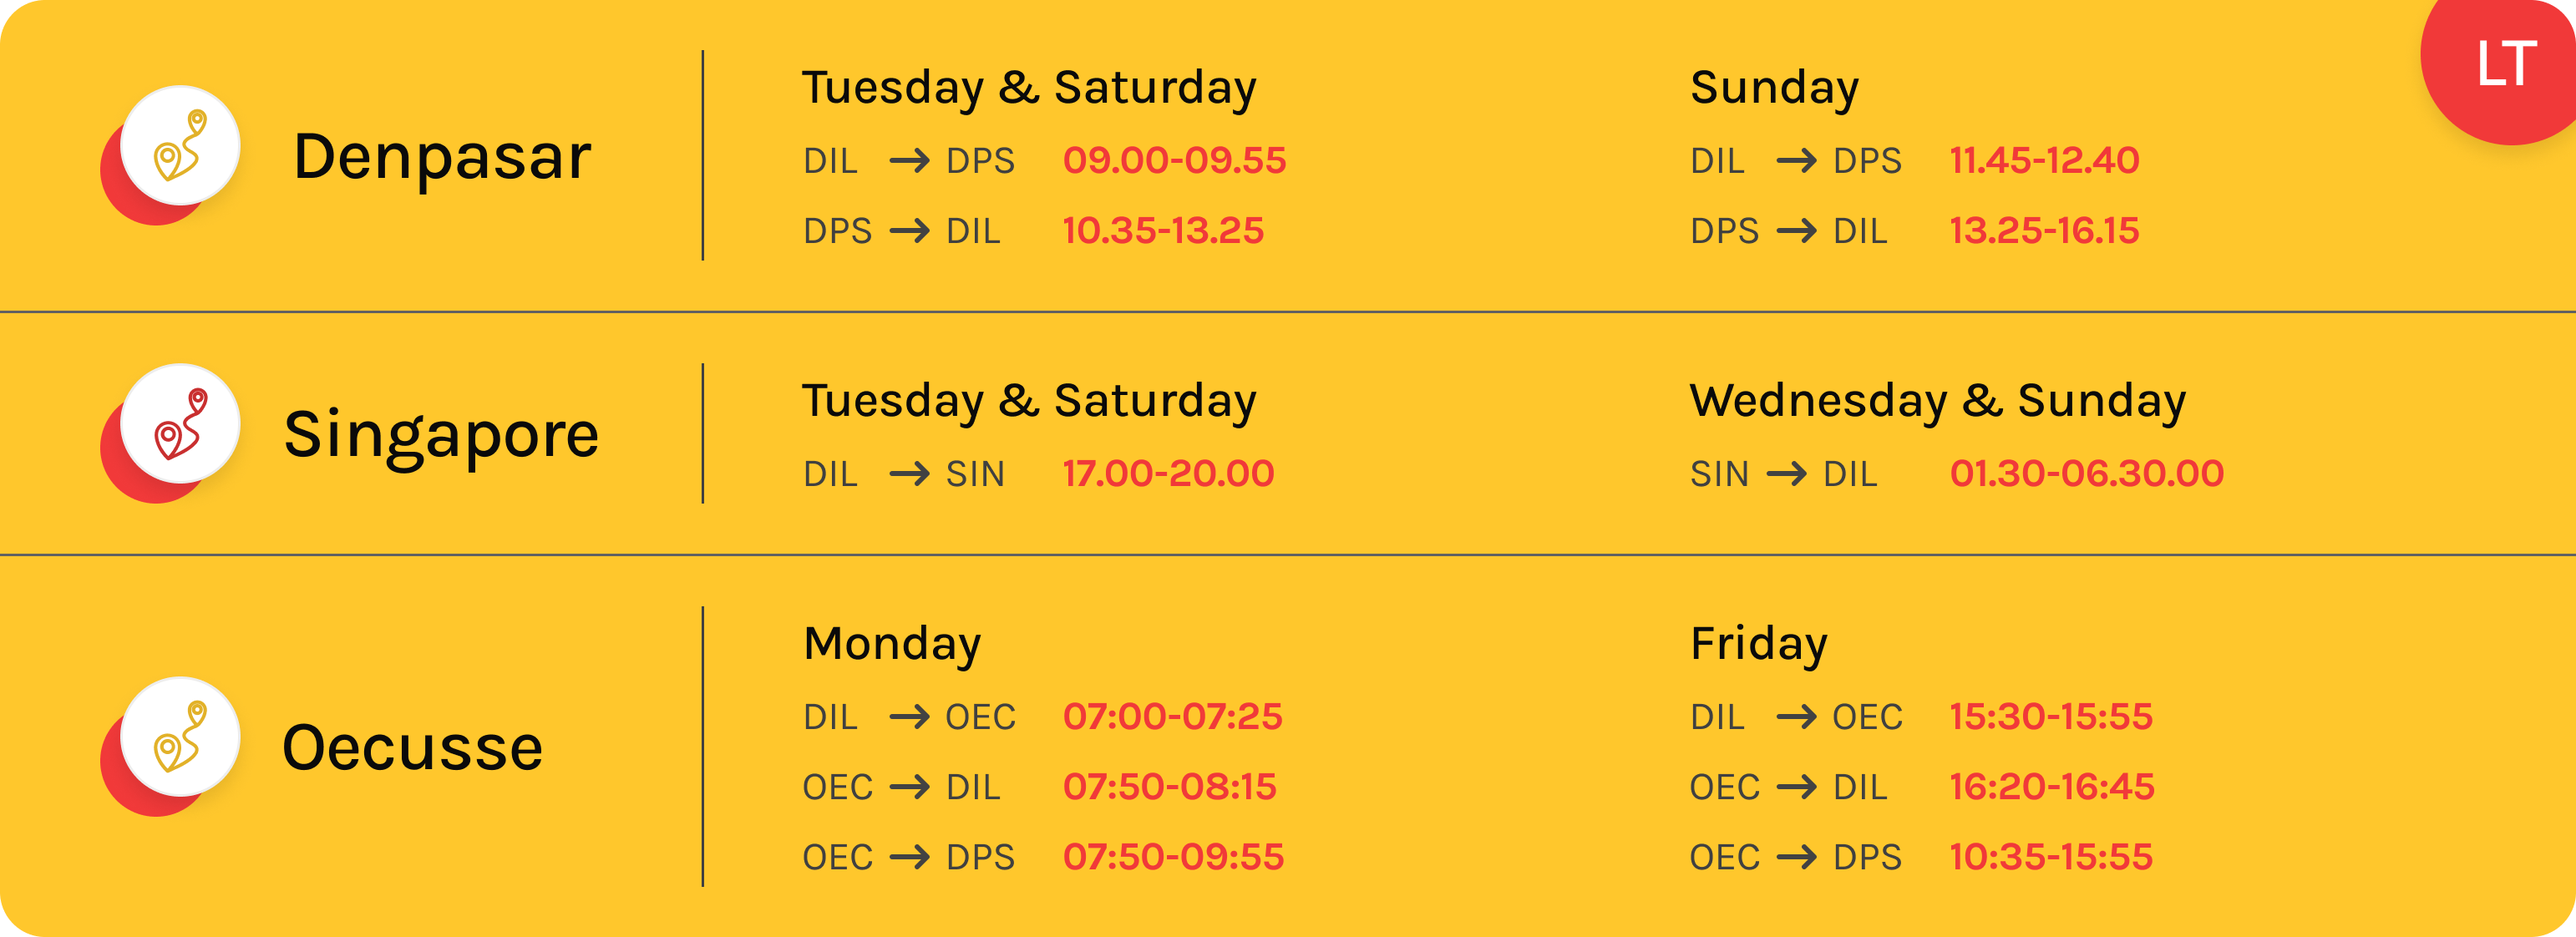Click the red LT badge
2576x937 pixels.
point(2503,64)
